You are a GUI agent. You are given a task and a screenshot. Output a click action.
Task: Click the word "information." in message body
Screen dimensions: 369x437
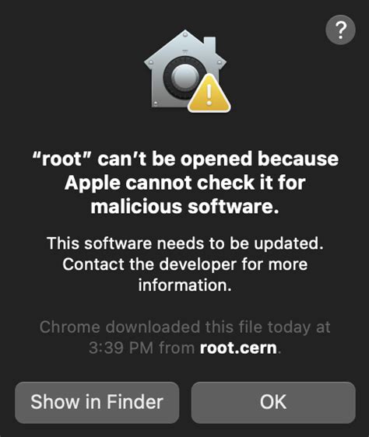(x=185, y=285)
